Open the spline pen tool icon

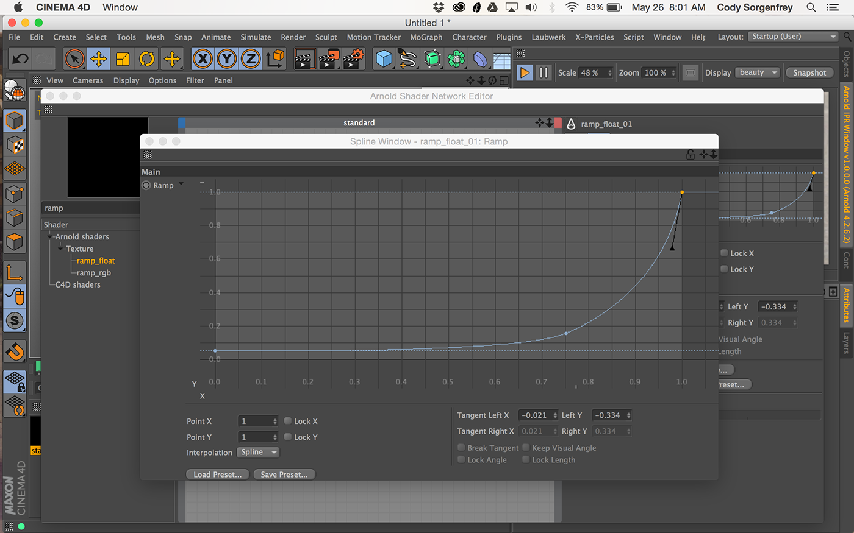407,59
